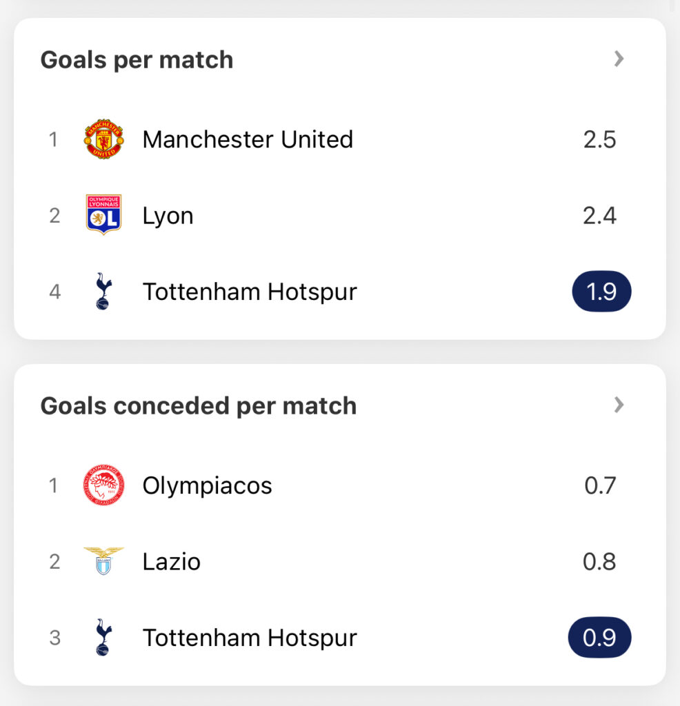This screenshot has width=680, height=706.
Task: Click Manchester United's 2.5 goals value
Action: [x=600, y=139]
